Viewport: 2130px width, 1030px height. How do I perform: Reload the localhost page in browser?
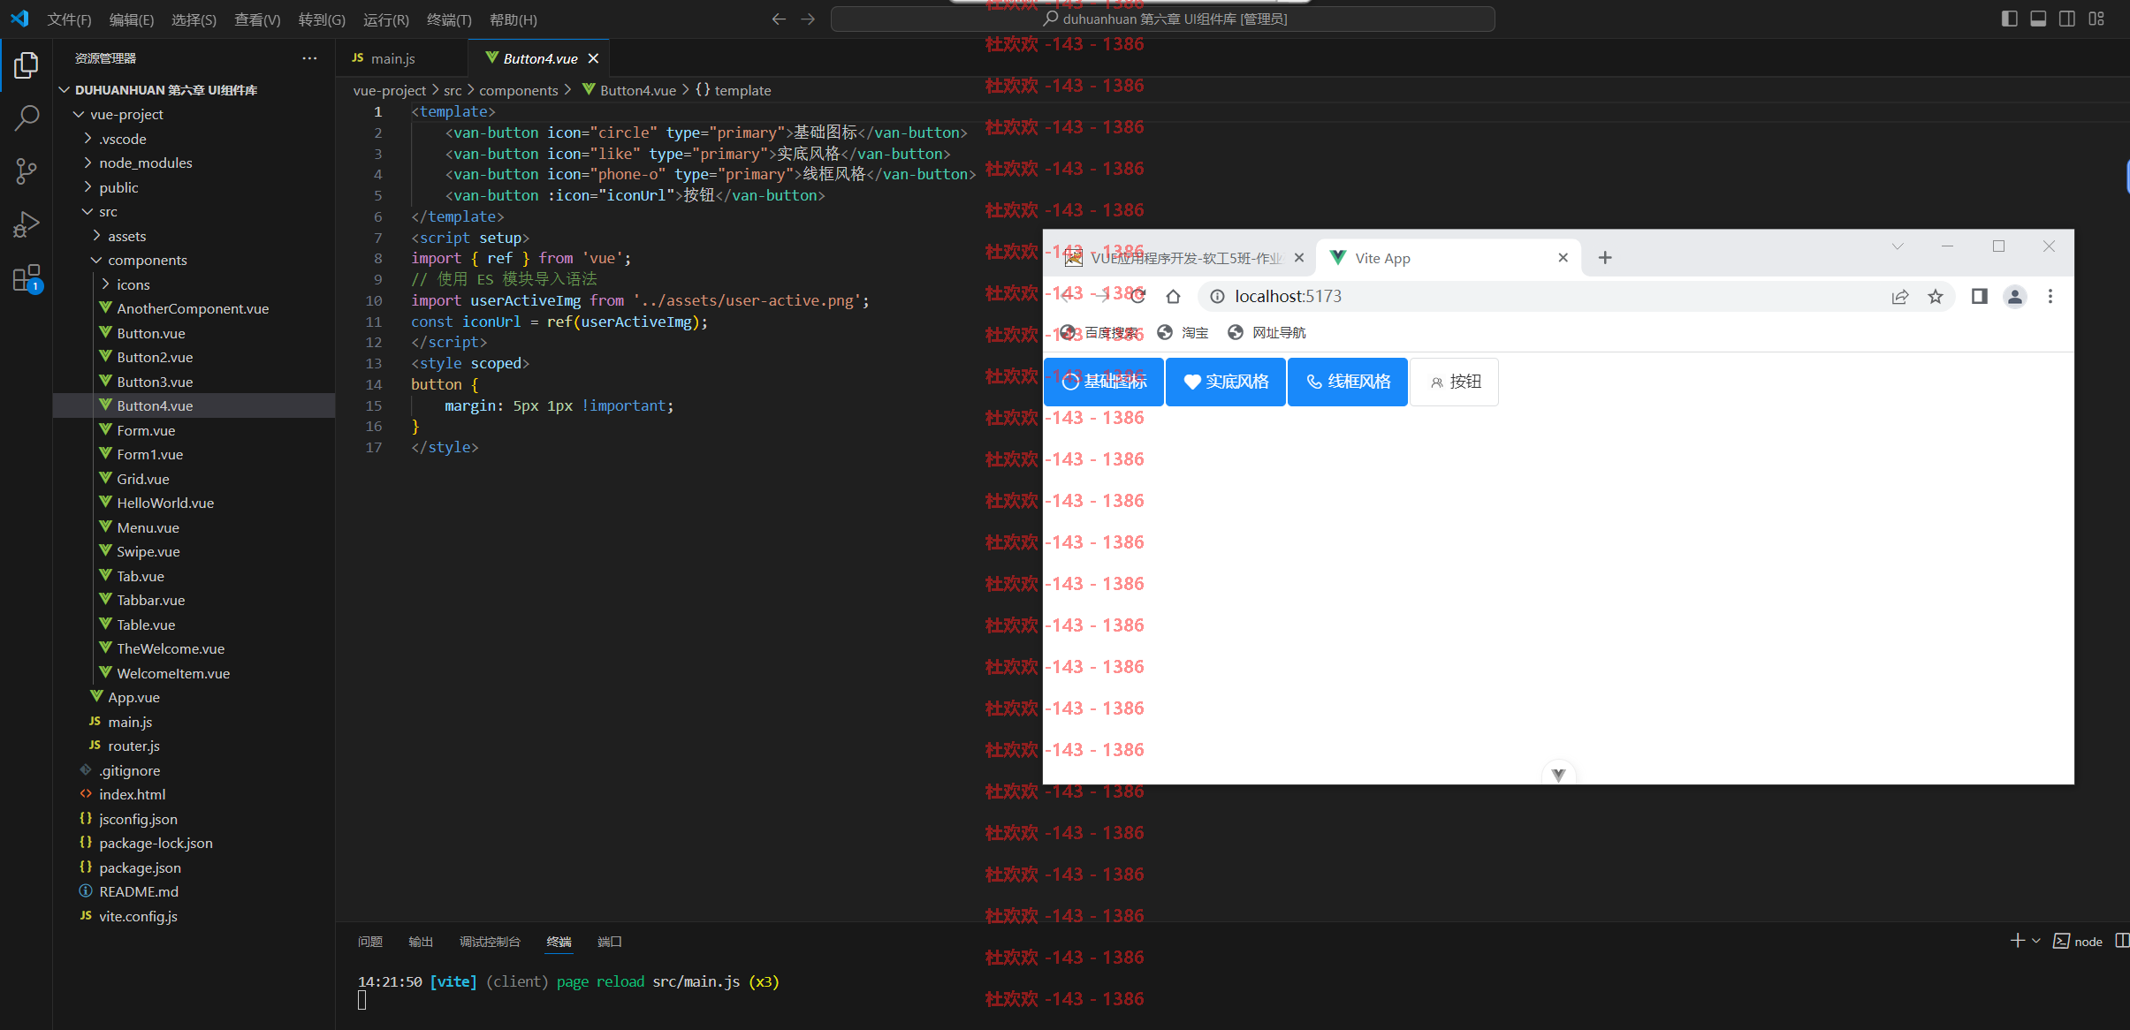(1138, 296)
